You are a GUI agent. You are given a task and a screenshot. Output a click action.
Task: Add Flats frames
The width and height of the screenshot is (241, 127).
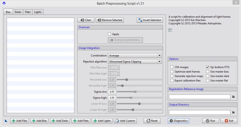pyautogui.click(x=81, y=121)
